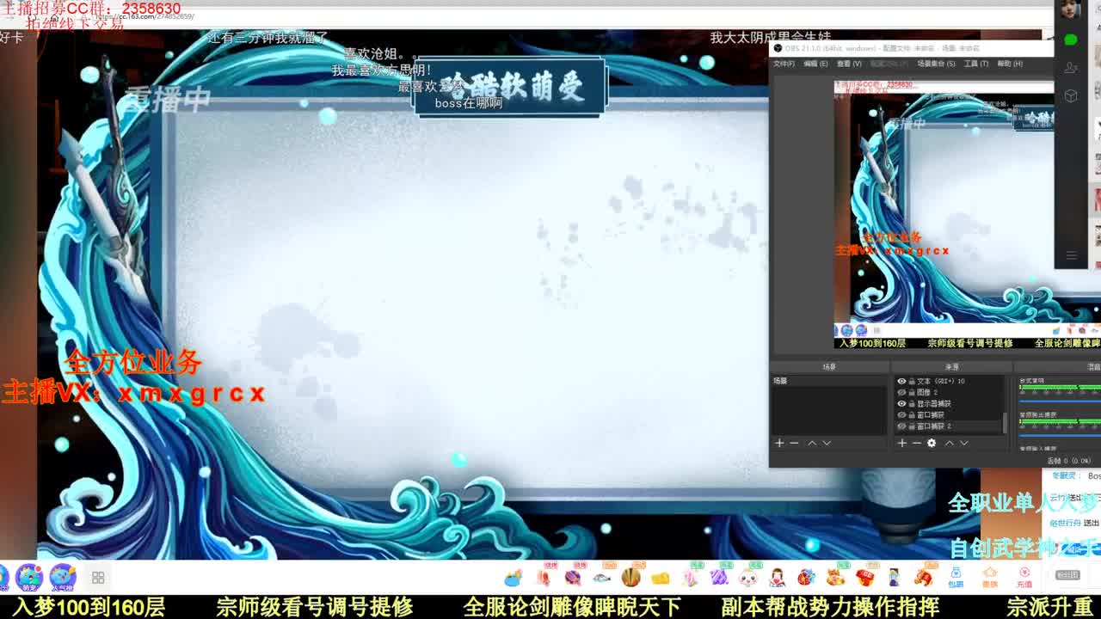Select the 场景 item in scenes list
1101x619 pixels.
829,381
